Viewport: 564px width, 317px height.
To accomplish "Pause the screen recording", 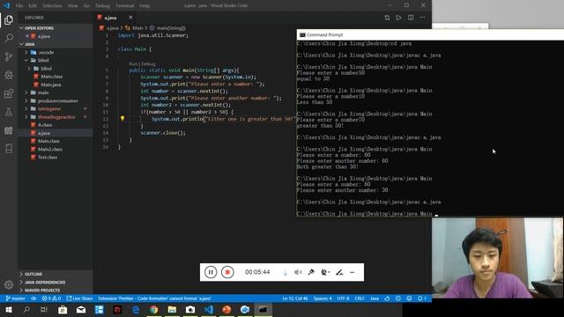I will [x=211, y=272].
